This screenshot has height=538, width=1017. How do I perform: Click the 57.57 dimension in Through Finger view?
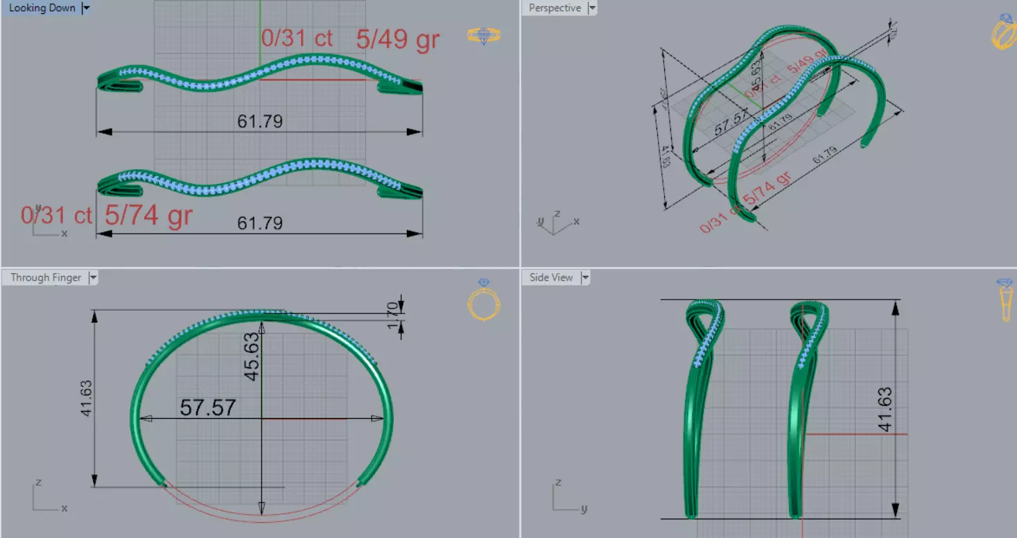click(x=208, y=407)
